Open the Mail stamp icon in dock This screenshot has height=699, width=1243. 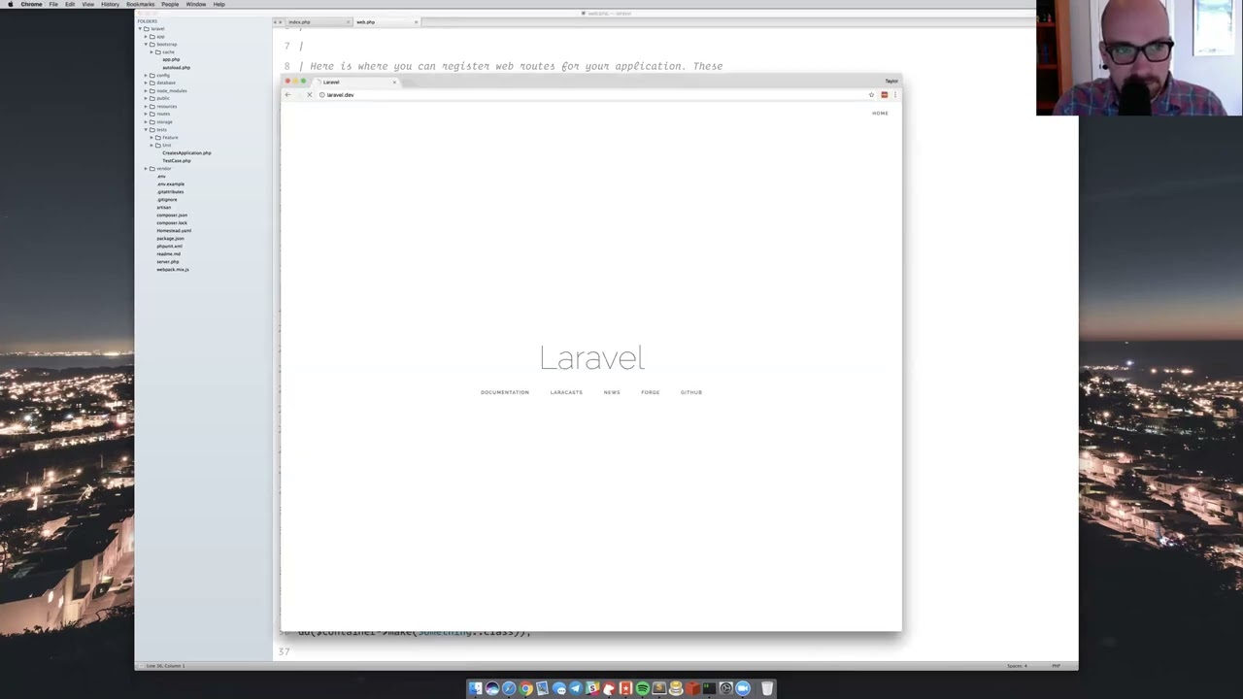pos(542,688)
